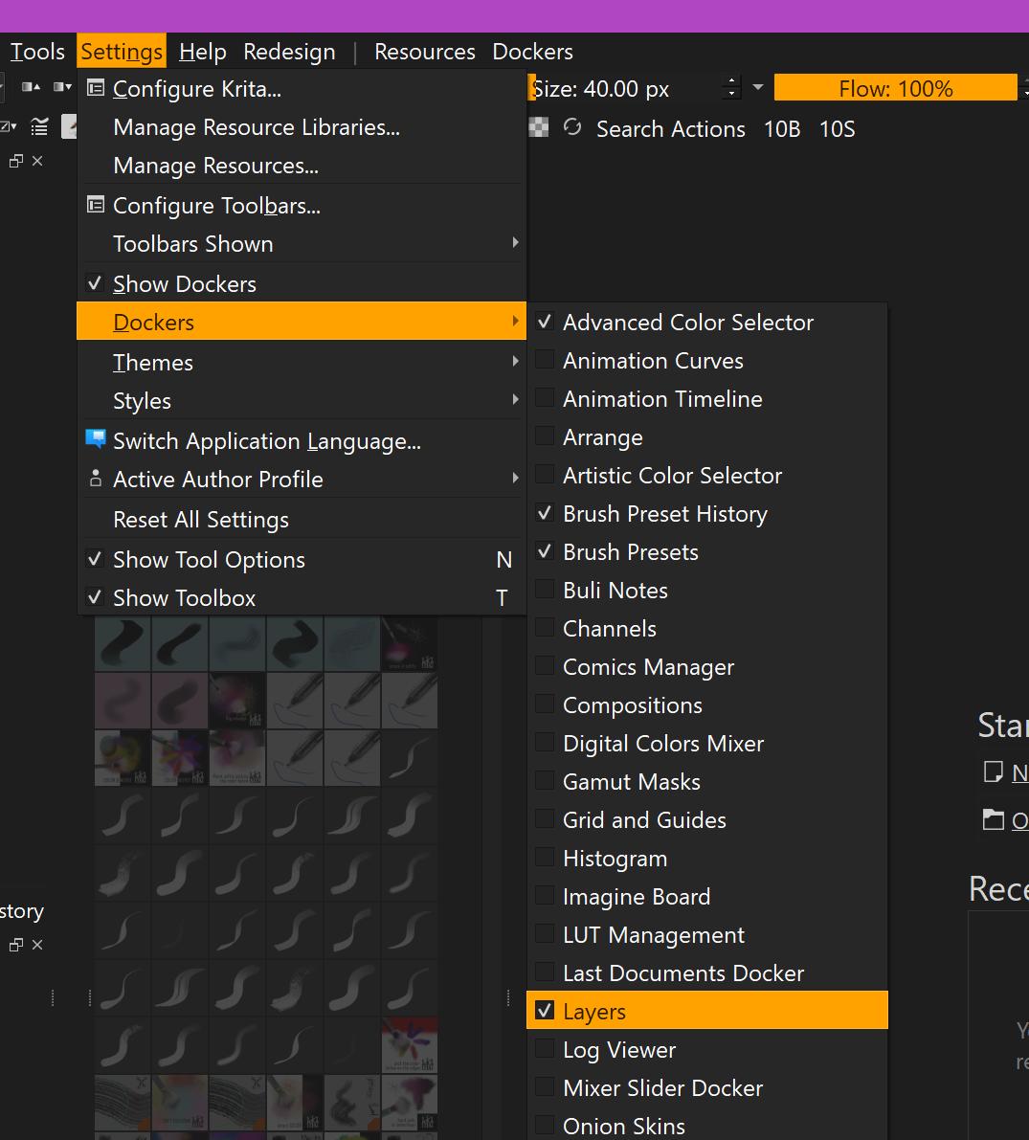Open Manage Resource Libraries
Screen dimensions: 1029x1140
[302, 127]
